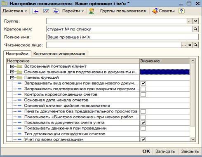
Task: Click the OK button
Action: 146,151
